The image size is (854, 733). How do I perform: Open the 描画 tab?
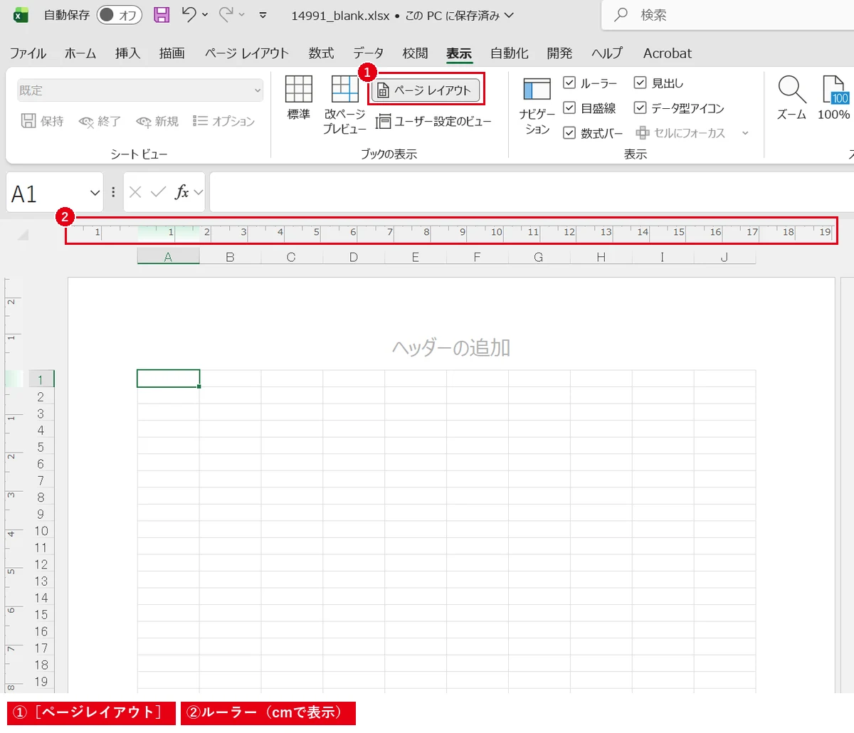[x=172, y=53]
